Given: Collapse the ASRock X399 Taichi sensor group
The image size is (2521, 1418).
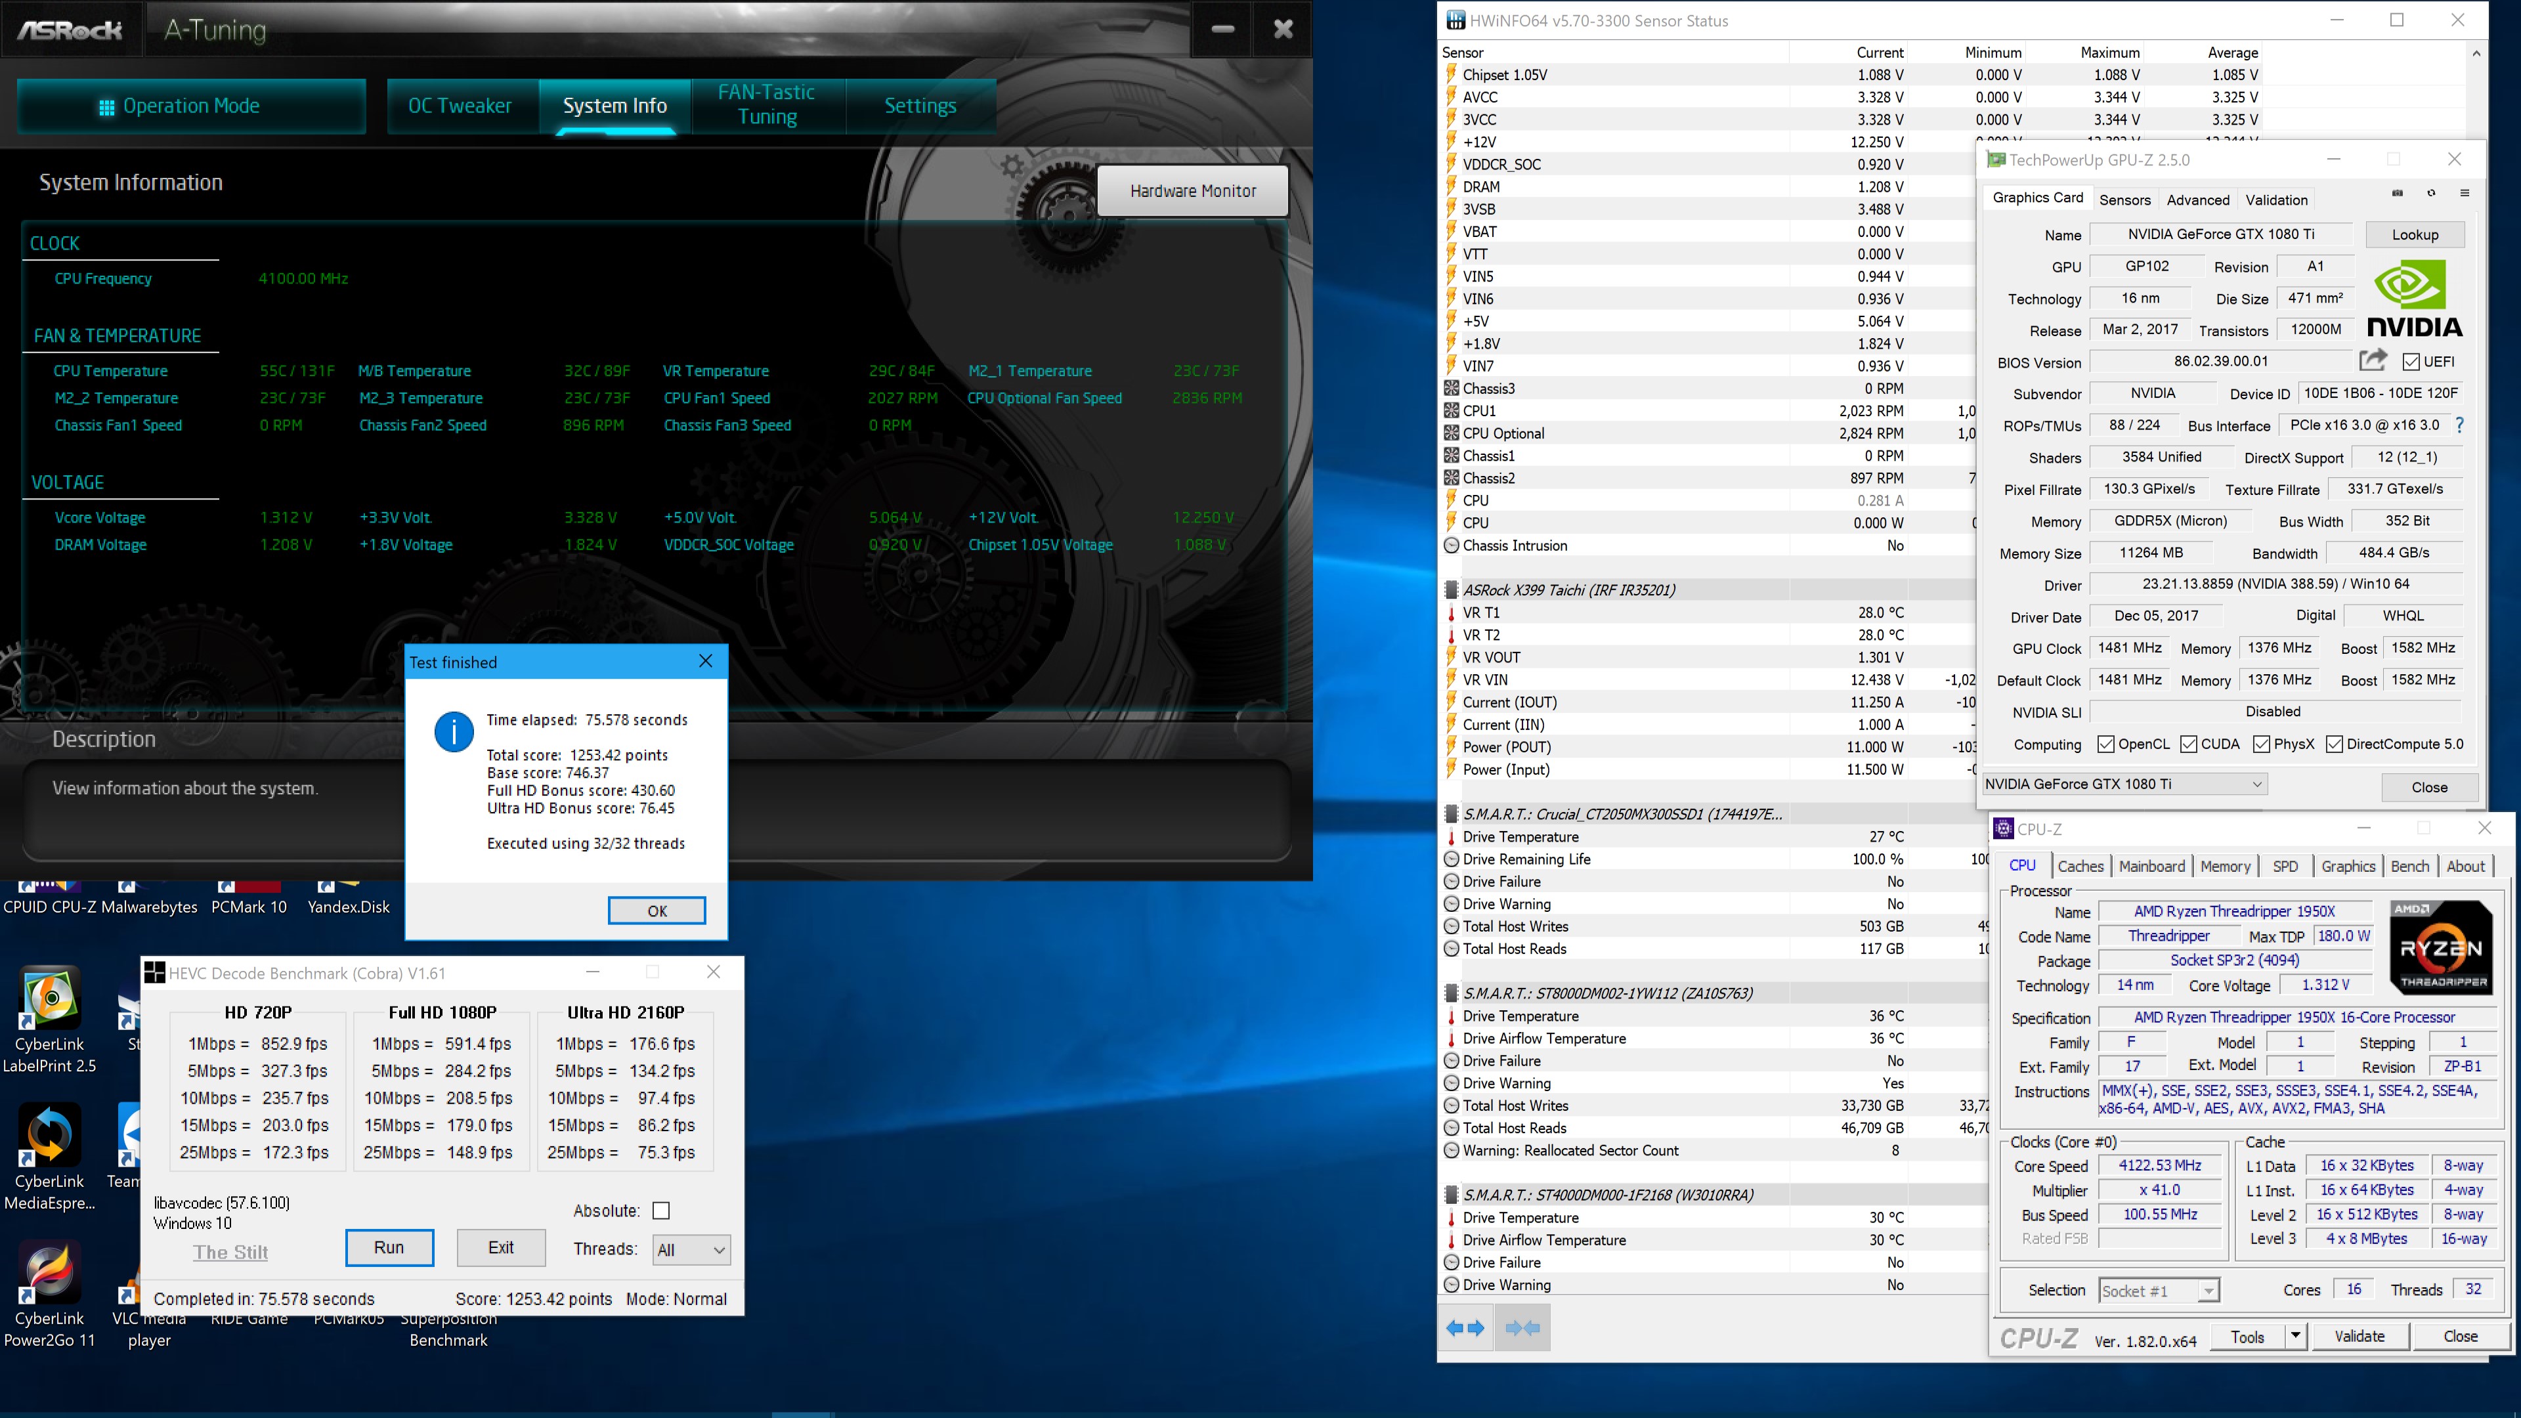Looking at the screenshot, I should pyautogui.click(x=1452, y=590).
